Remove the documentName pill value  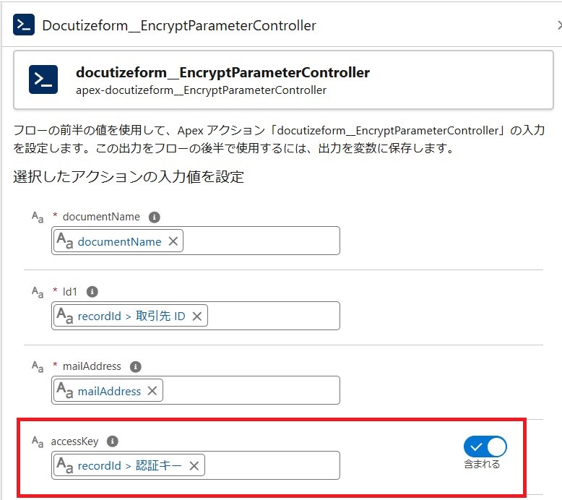point(173,241)
